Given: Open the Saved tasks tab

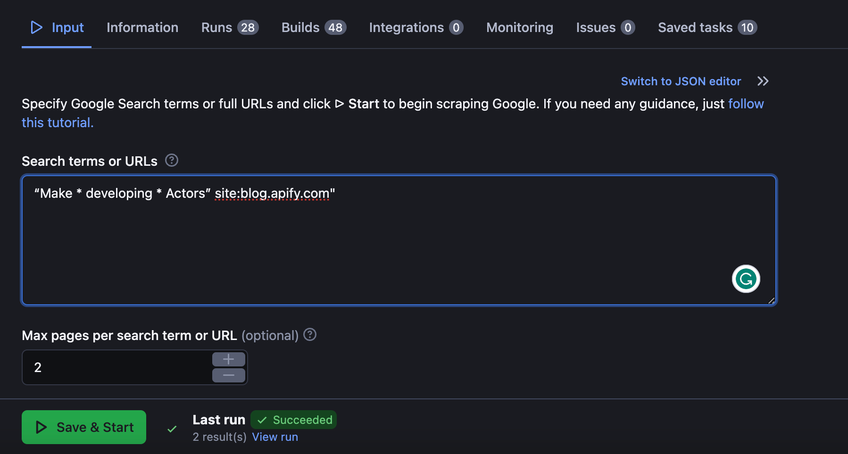Looking at the screenshot, I should click(707, 27).
